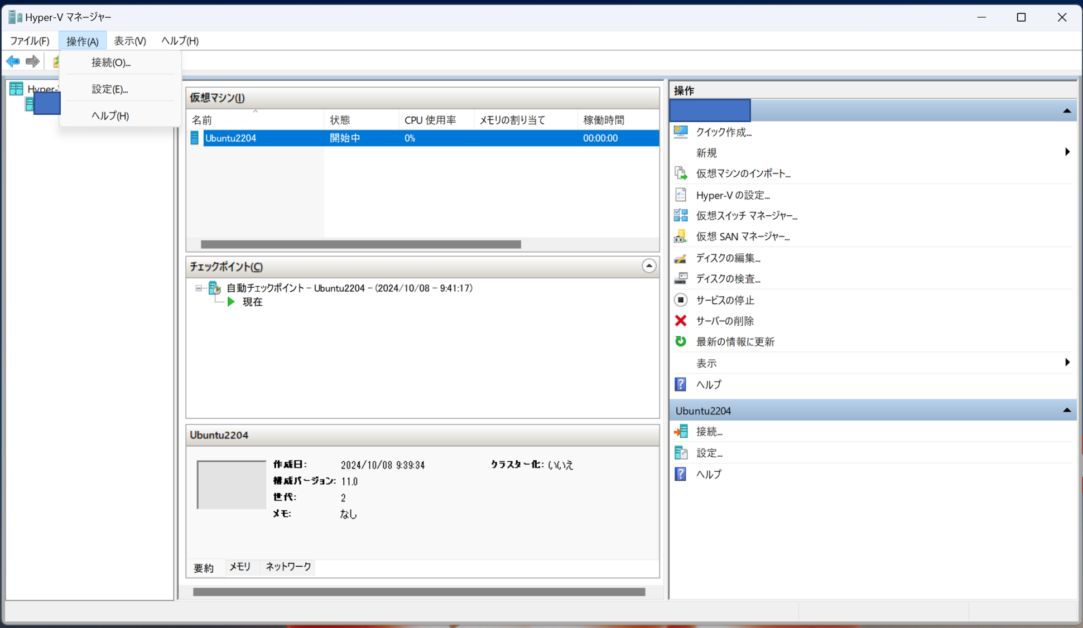This screenshot has width=1083, height=628.
Task: Collapse the server actions section arrow
Action: 1067,110
